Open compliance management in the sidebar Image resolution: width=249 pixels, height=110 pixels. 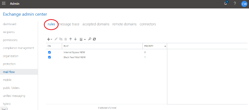(18, 48)
